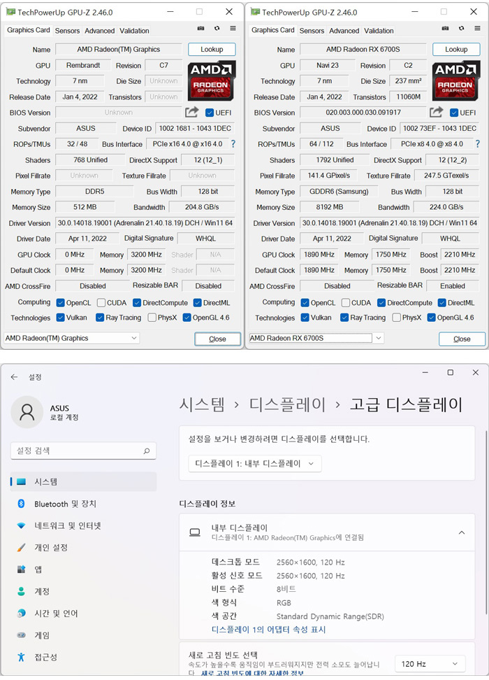Click the Memory Type value GDDR6 (Samsung)
The width and height of the screenshot is (489, 680).
coord(339,191)
